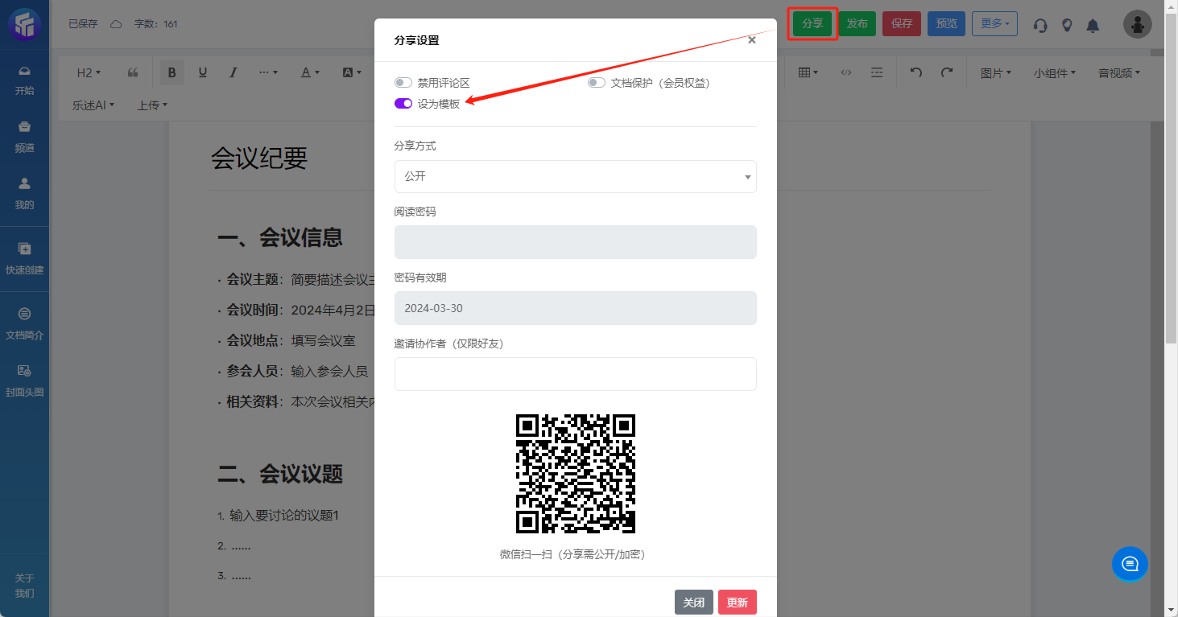1178x617 pixels.
Task: Click the red 保存 button
Action: pos(902,23)
